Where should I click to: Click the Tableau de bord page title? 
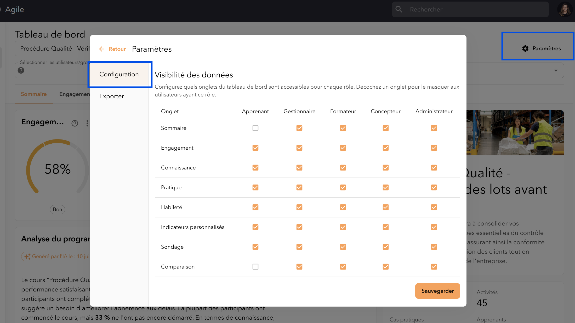(x=50, y=34)
